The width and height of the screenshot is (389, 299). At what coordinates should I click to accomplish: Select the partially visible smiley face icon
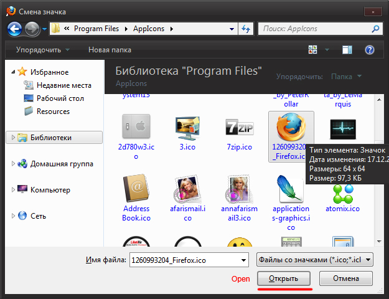(x=240, y=242)
